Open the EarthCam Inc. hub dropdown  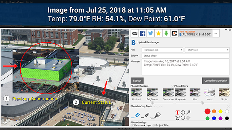pyautogui.click(x=162, y=50)
